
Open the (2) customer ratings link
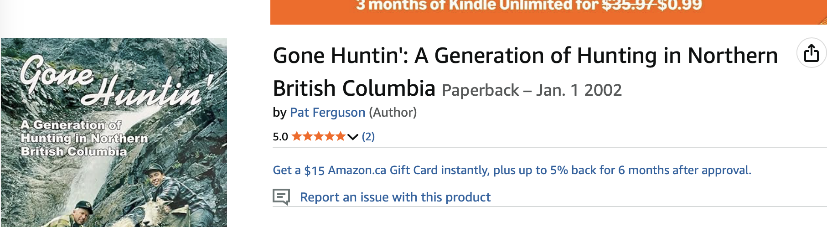pyautogui.click(x=368, y=136)
